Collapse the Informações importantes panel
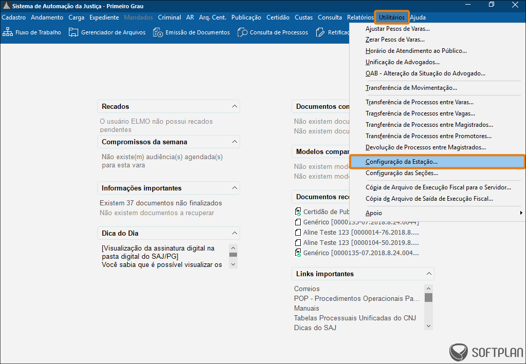This screenshot has width=526, height=364. 234,188
